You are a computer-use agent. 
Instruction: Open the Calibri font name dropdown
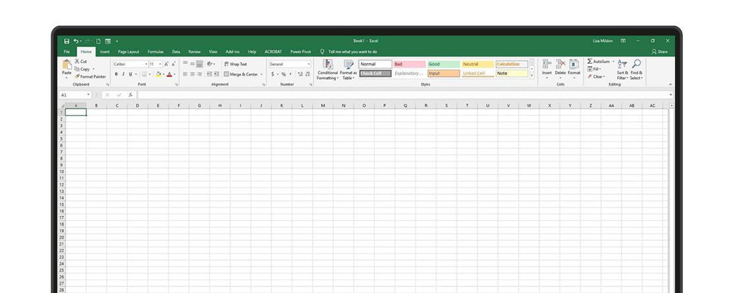[144, 64]
